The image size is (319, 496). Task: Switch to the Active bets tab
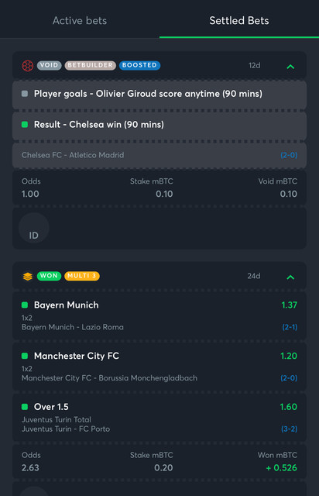pos(80,21)
